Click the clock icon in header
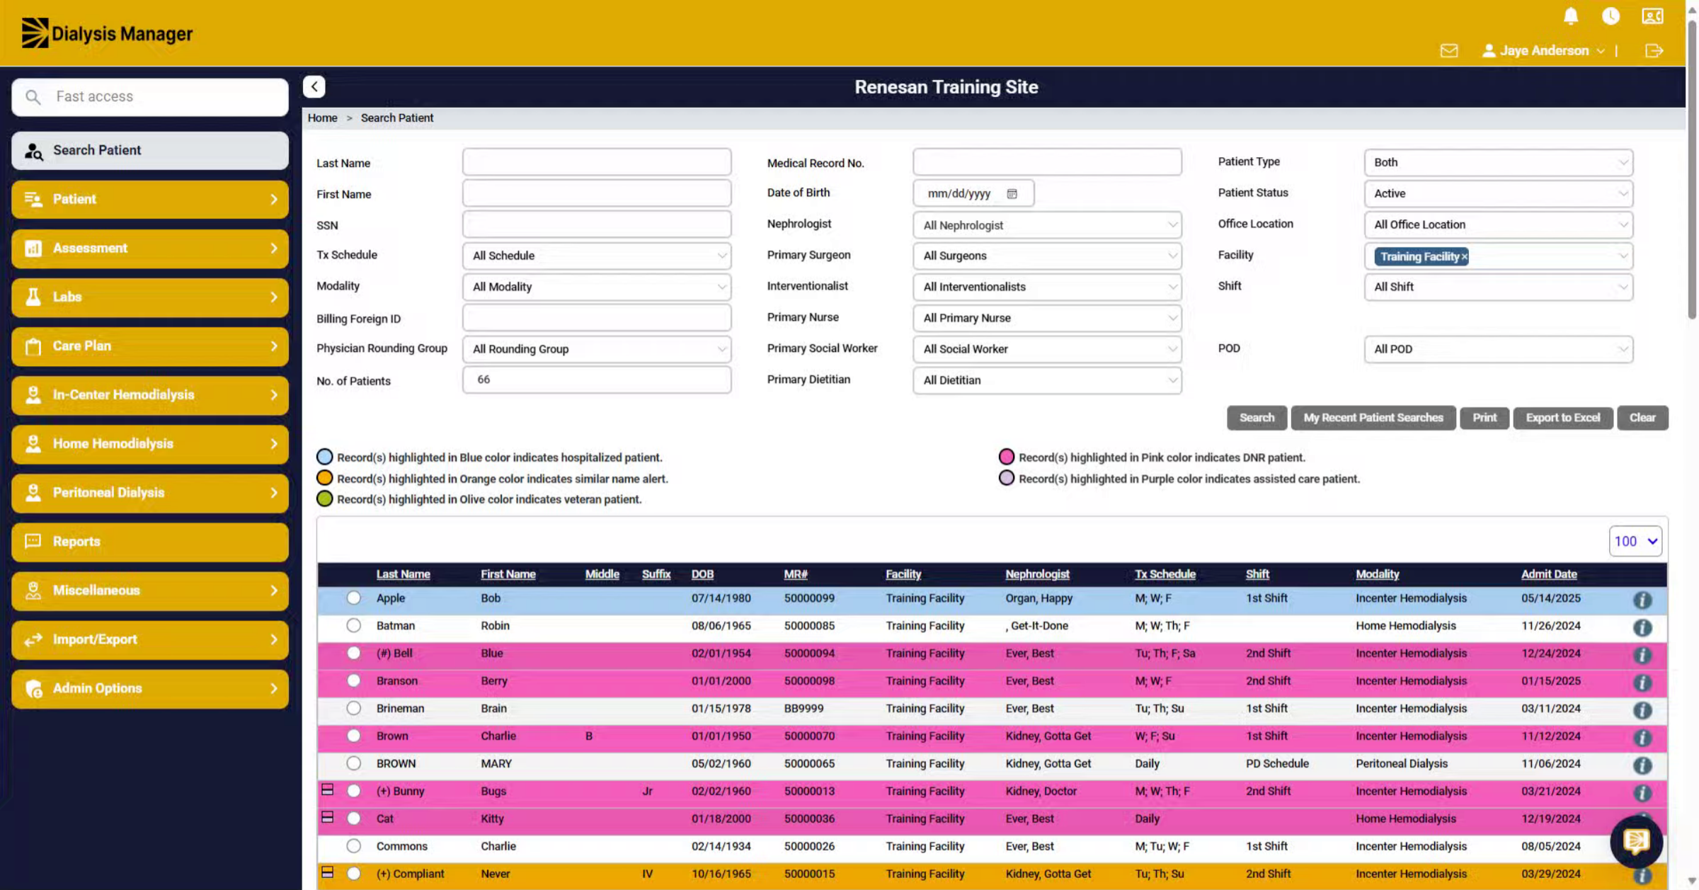The width and height of the screenshot is (1699, 890). point(1611,16)
